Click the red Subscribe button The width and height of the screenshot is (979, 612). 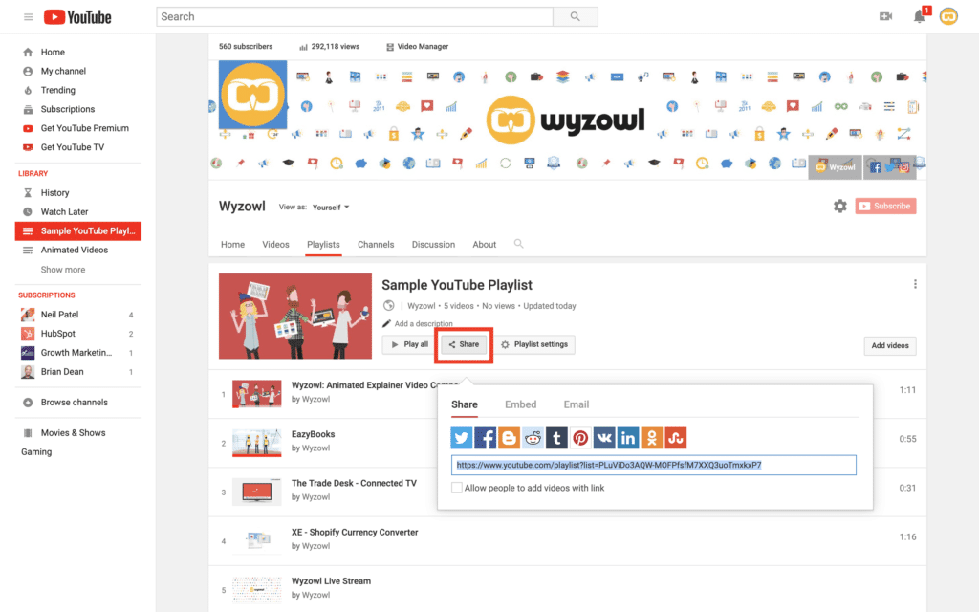(885, 207)
